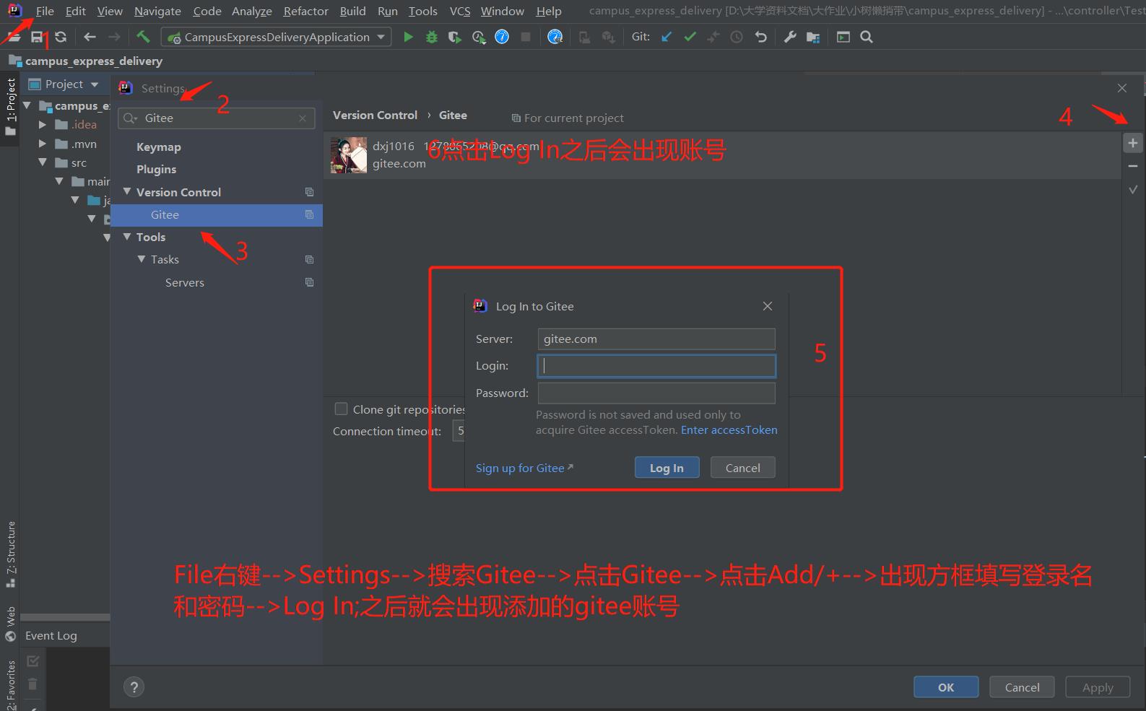Expand the .idea folder
1146x711 pixels.
tap(43, 125)
